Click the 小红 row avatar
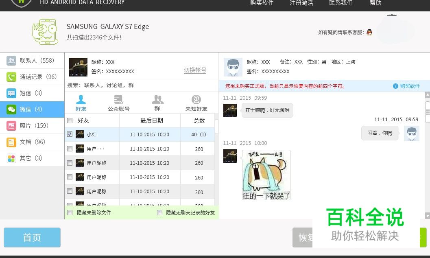430x258 pixels. [79, 134]
